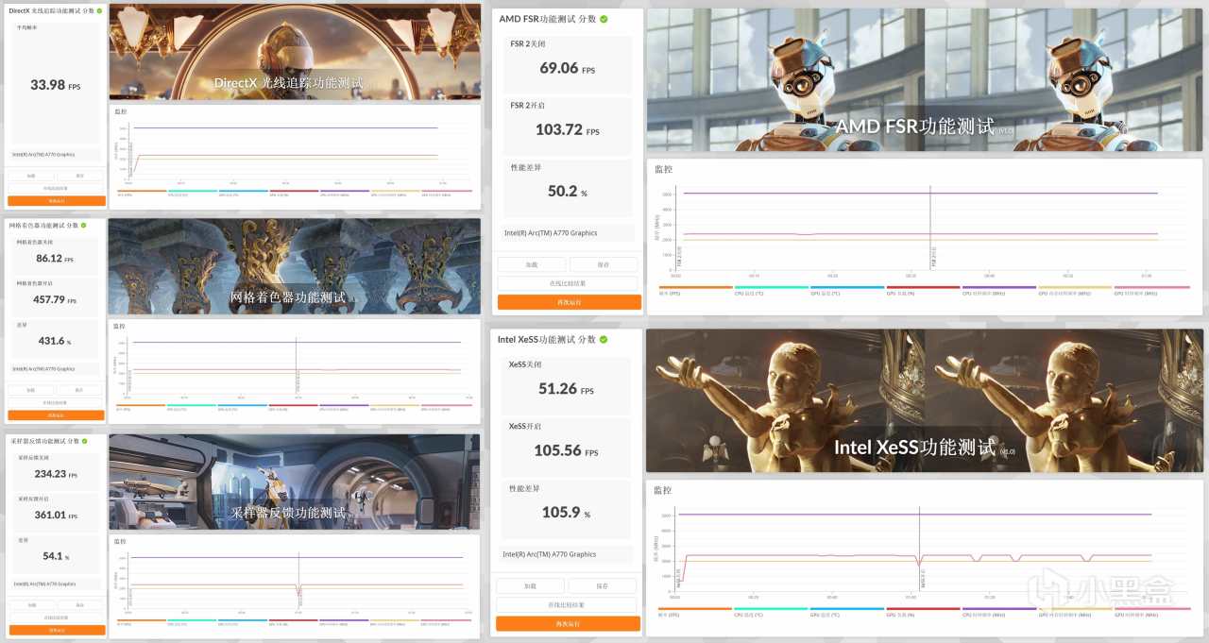
Task: Click load button in DirectX ray tracing panel
Action: tap(31, 176)
